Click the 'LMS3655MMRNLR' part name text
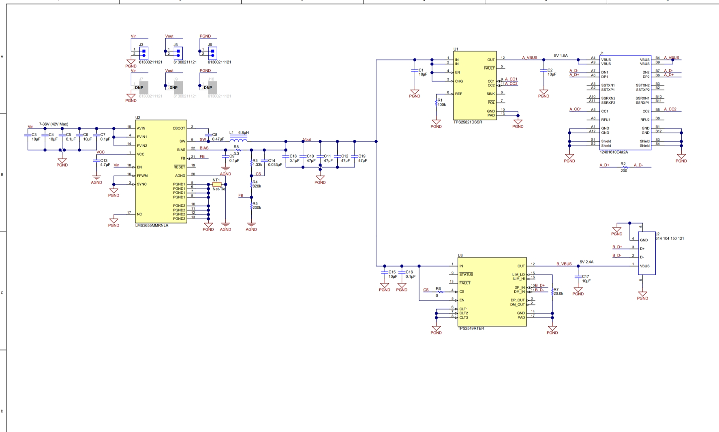719x432 pixels. [x=152, y=225]
